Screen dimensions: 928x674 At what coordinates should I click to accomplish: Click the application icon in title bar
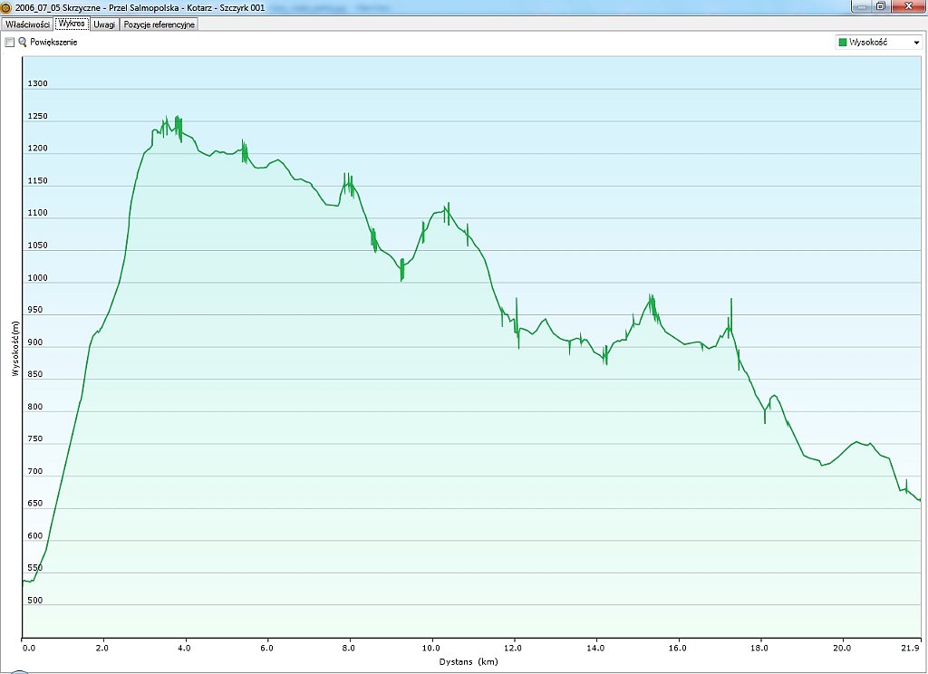(x=6, y=7)
